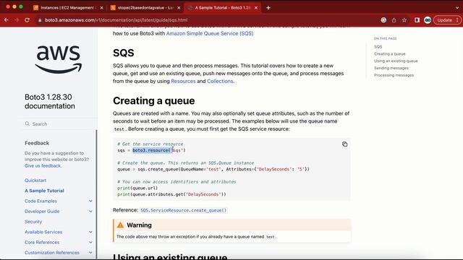Click the Warning triangle icon
Image resolution: width=463 pixels, height=260 pixels.
(x=120, y=225)
